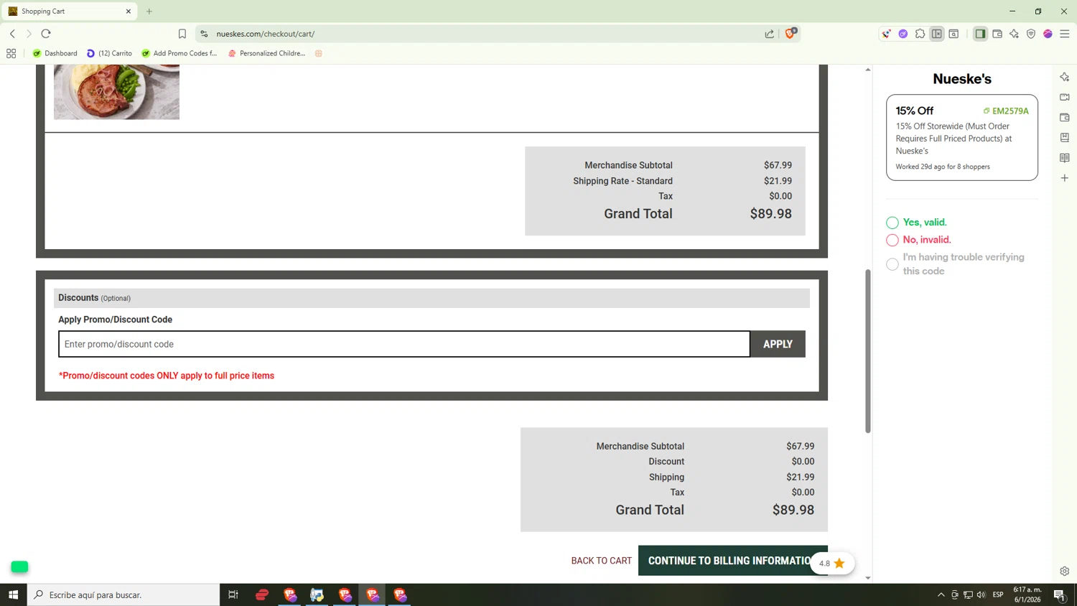Click the APPLY promo code button
Screen dimensions: 1077x606
pyautogui.click(x=778, y=344)
